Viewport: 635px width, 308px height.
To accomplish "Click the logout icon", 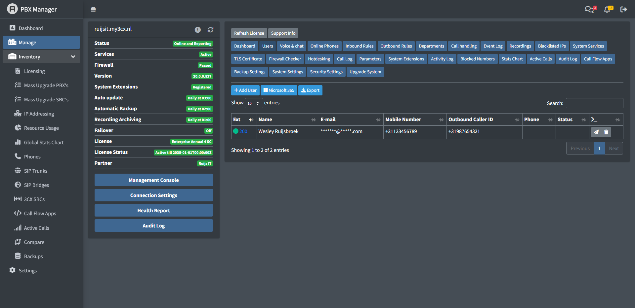I will click(x=623, y=9).
